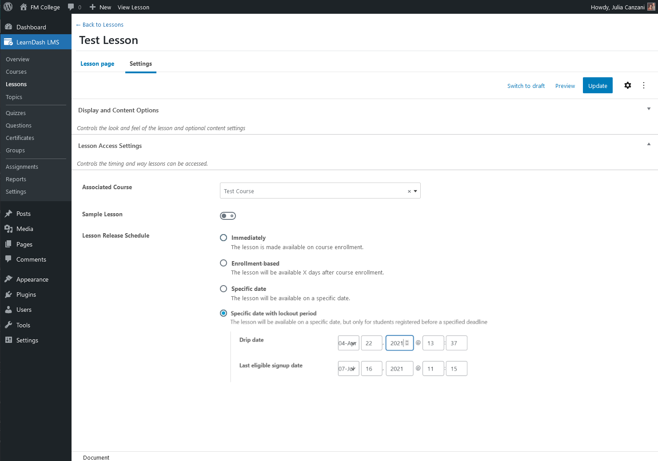Go Back to Lessons

pos(100,24)
